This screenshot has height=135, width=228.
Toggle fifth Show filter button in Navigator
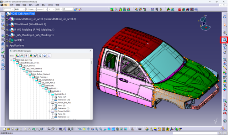pos(36,56)
